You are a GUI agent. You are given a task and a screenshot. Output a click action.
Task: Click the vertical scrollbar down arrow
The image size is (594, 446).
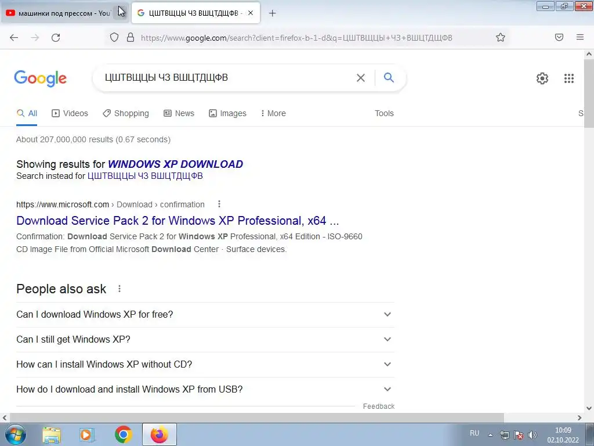pos(589,408)
